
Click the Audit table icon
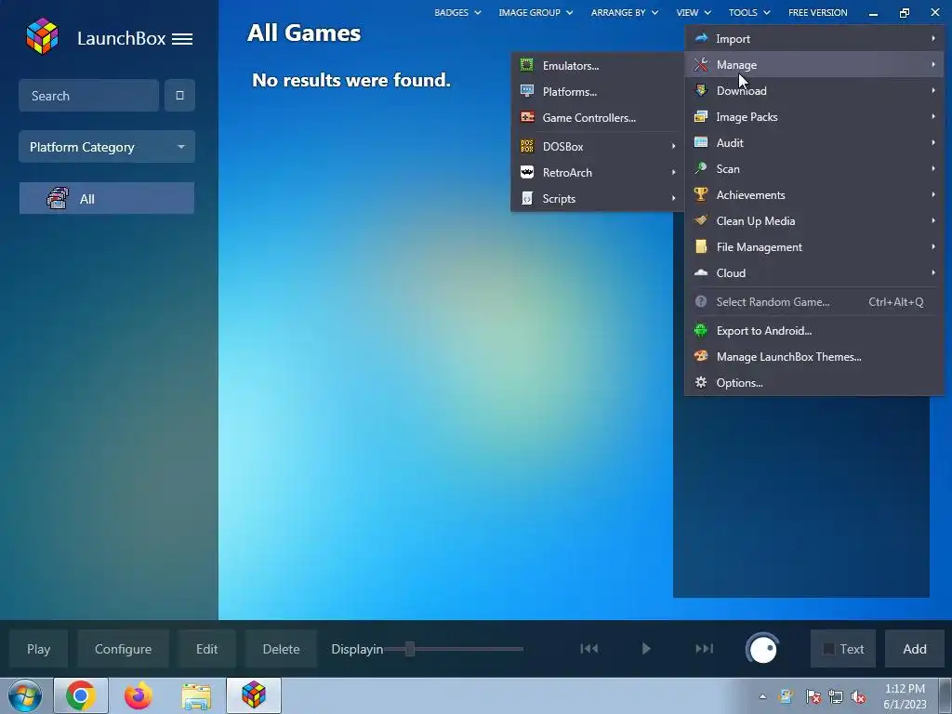click(701, 142)
